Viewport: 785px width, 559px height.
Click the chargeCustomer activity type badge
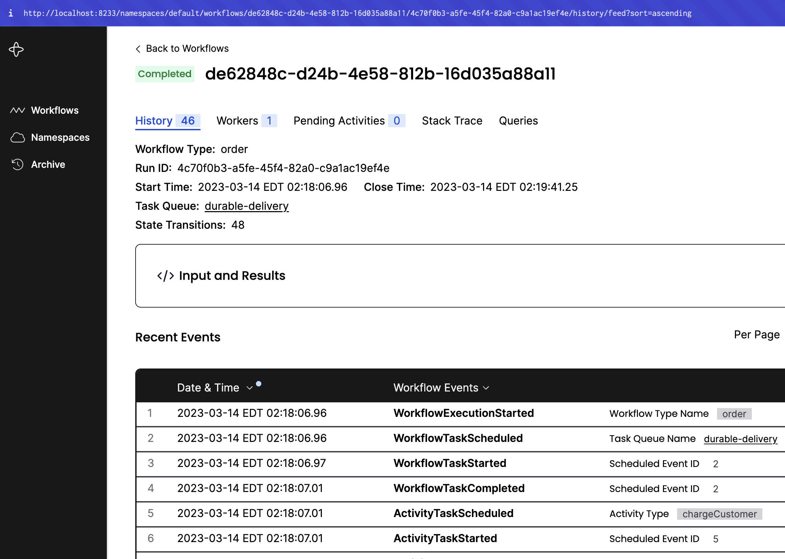coord(719,514)
